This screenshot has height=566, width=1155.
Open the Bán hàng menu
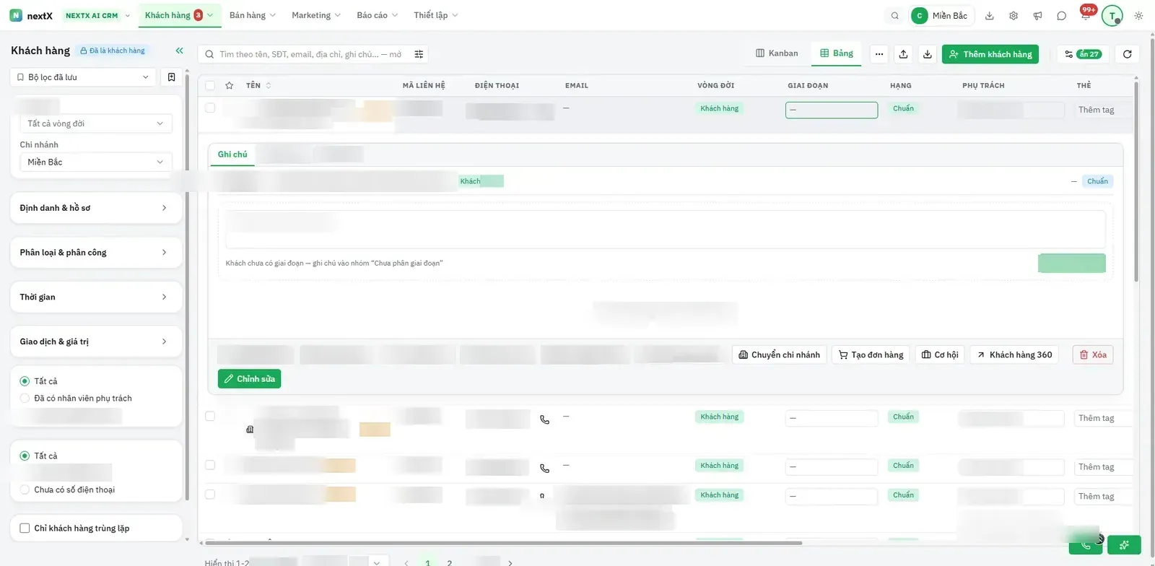tap(253, 15)
